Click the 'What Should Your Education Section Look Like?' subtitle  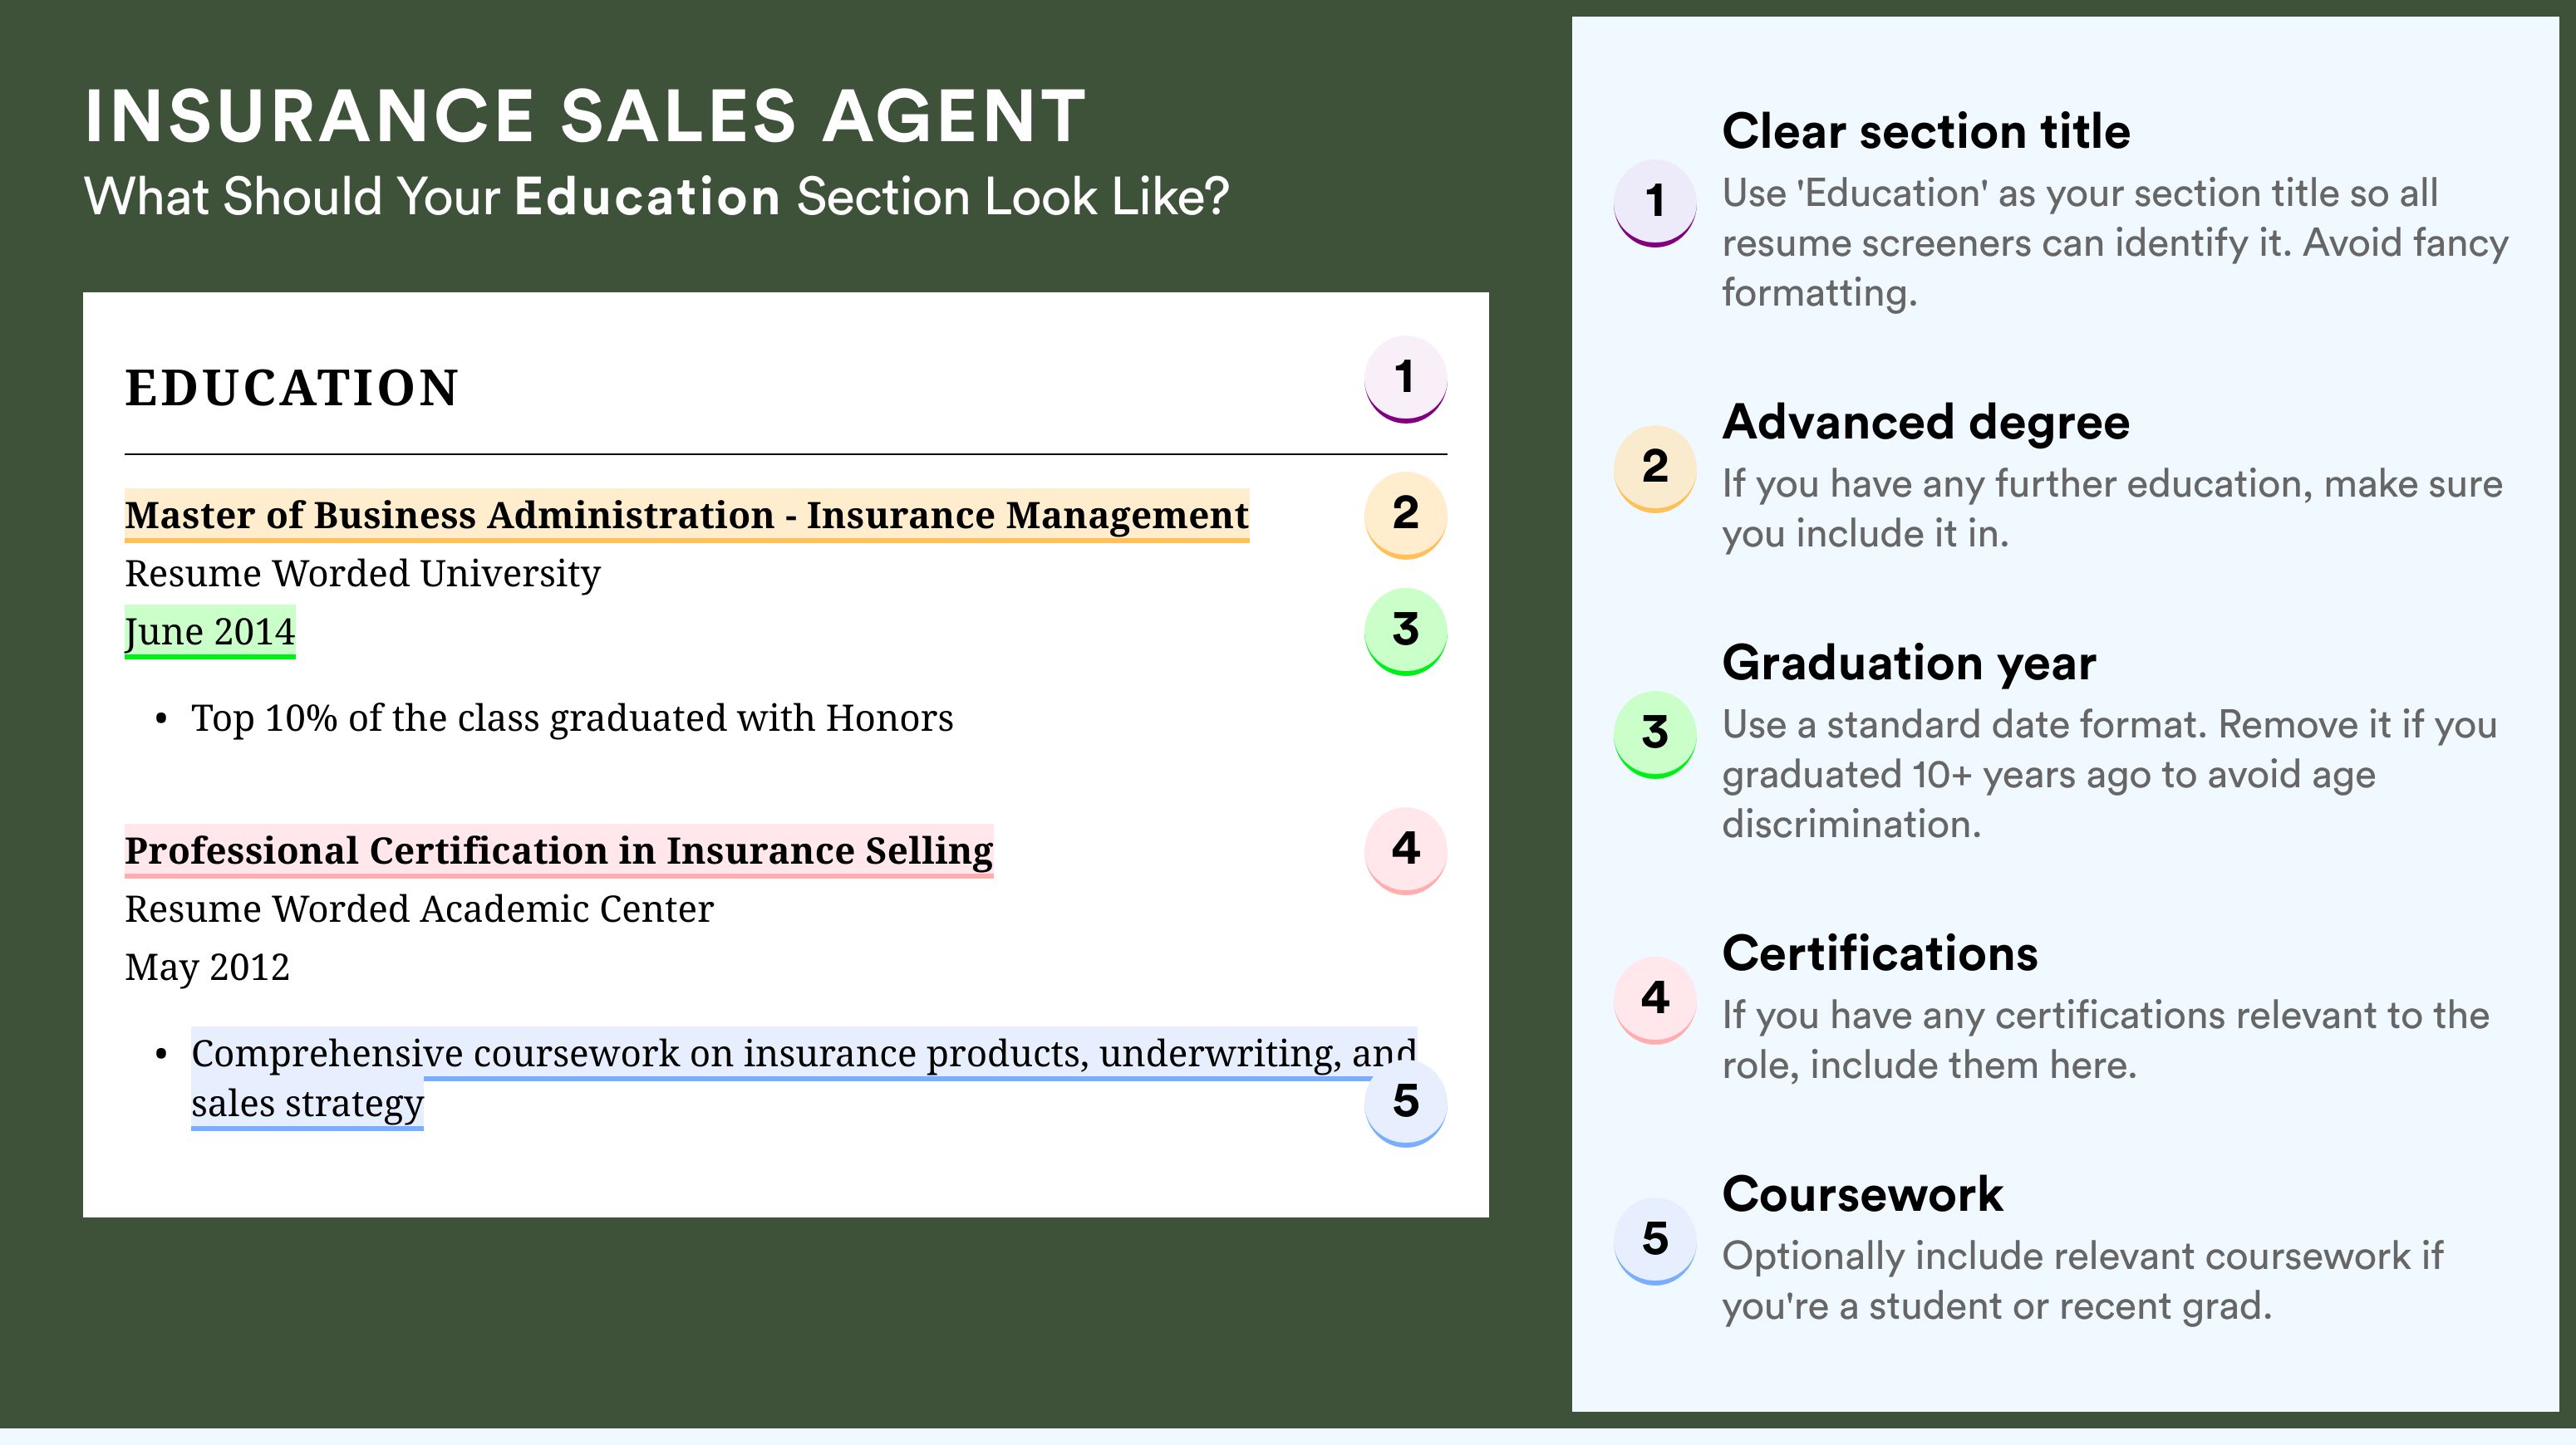pos(657,197)
